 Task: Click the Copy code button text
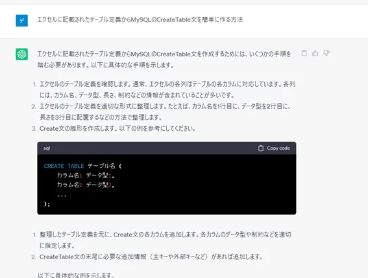pyautogui.click(x=278, y=148)
